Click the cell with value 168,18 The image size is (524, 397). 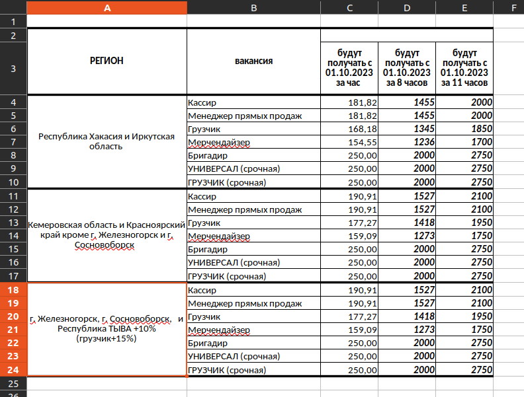coord(349,129)
